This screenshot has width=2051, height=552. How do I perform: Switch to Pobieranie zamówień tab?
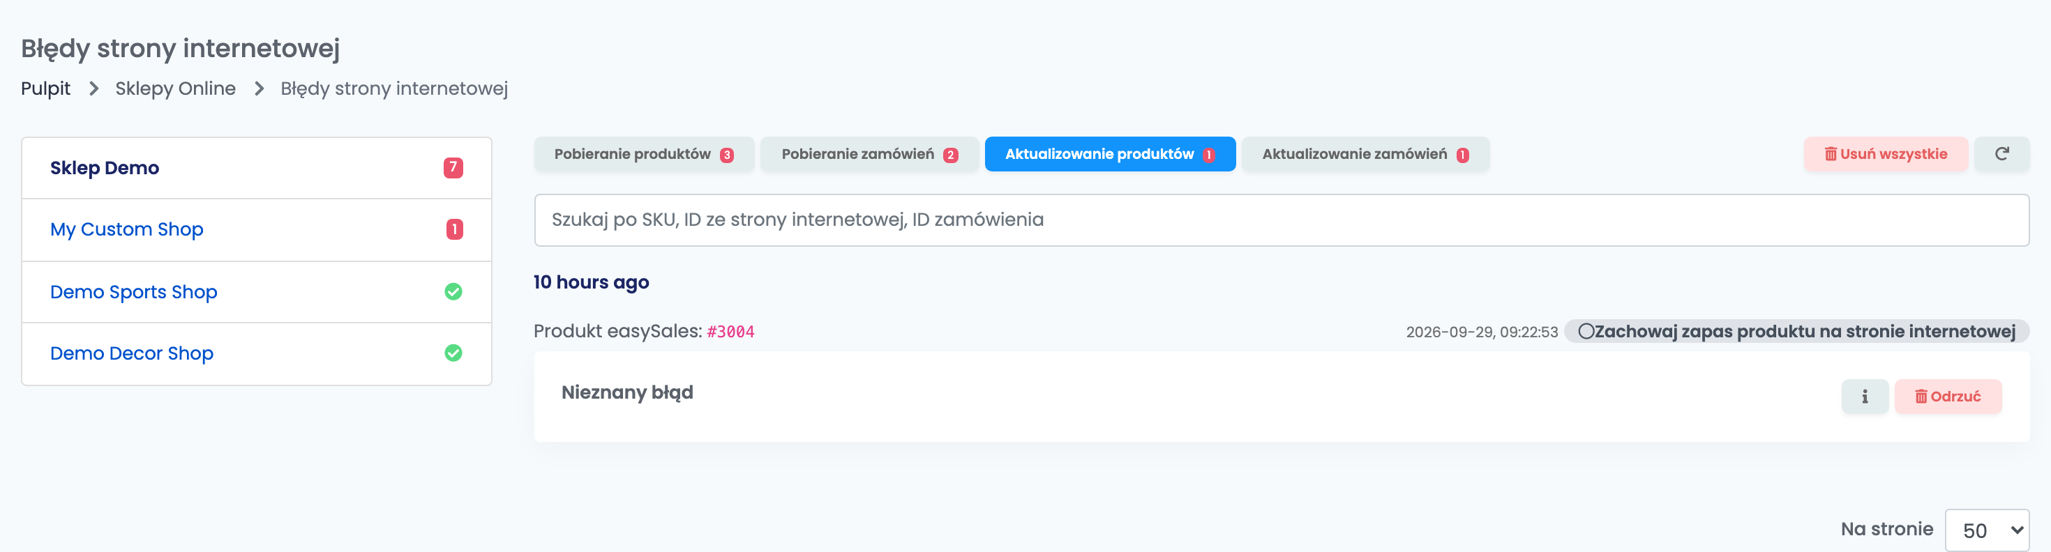click(869, 153)
